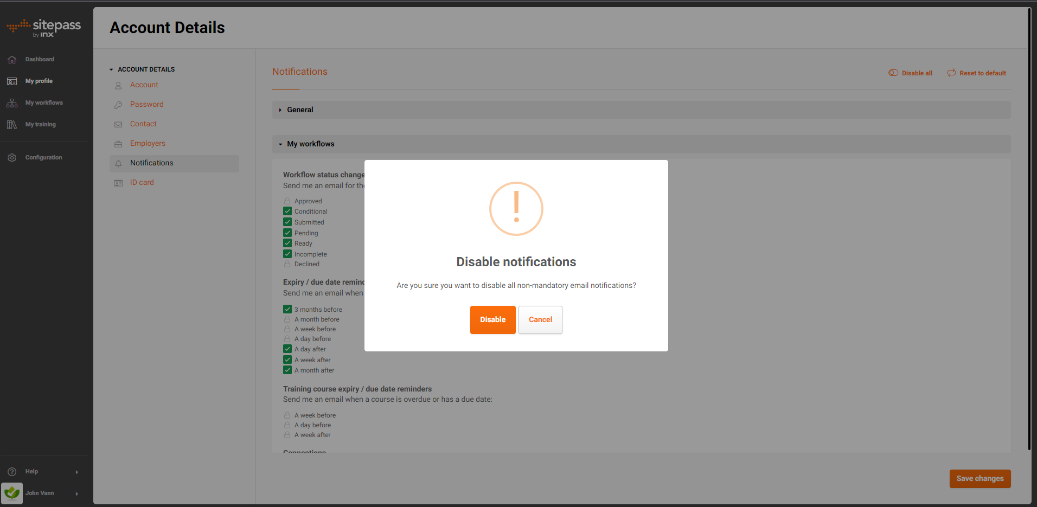Click John Vann avatar image
Viewport: 1037px width, 507px height.
12,493
